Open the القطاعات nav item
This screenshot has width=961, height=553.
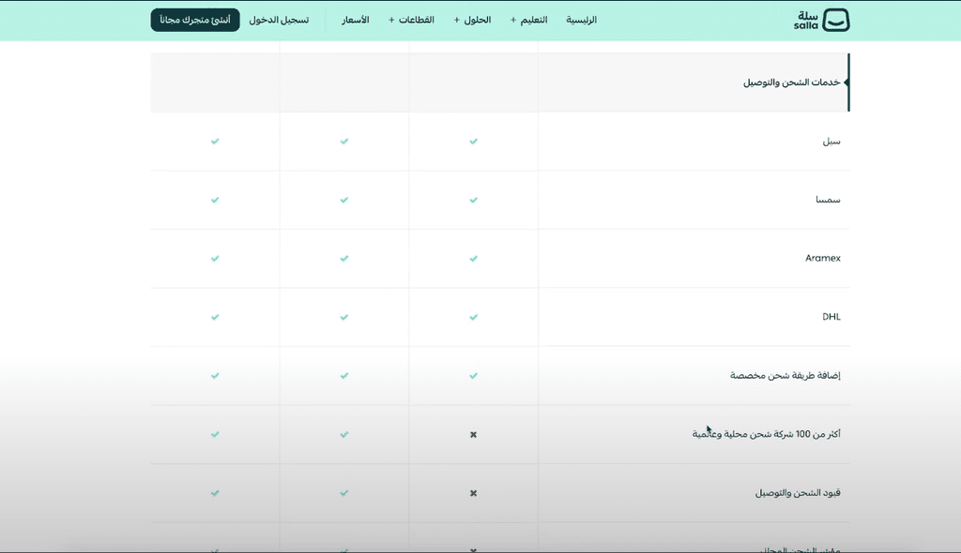[x=416, y=21]
